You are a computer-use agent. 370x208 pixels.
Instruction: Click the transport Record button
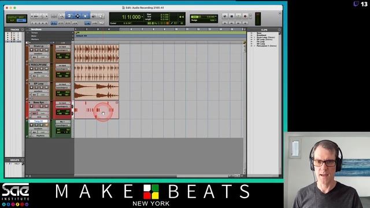(245, 16)
